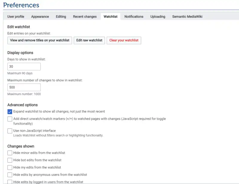The height and width of the screenshot is (184, 239).
Task: Disable expand watchlist to show all changes
Action: pos(10,111)
